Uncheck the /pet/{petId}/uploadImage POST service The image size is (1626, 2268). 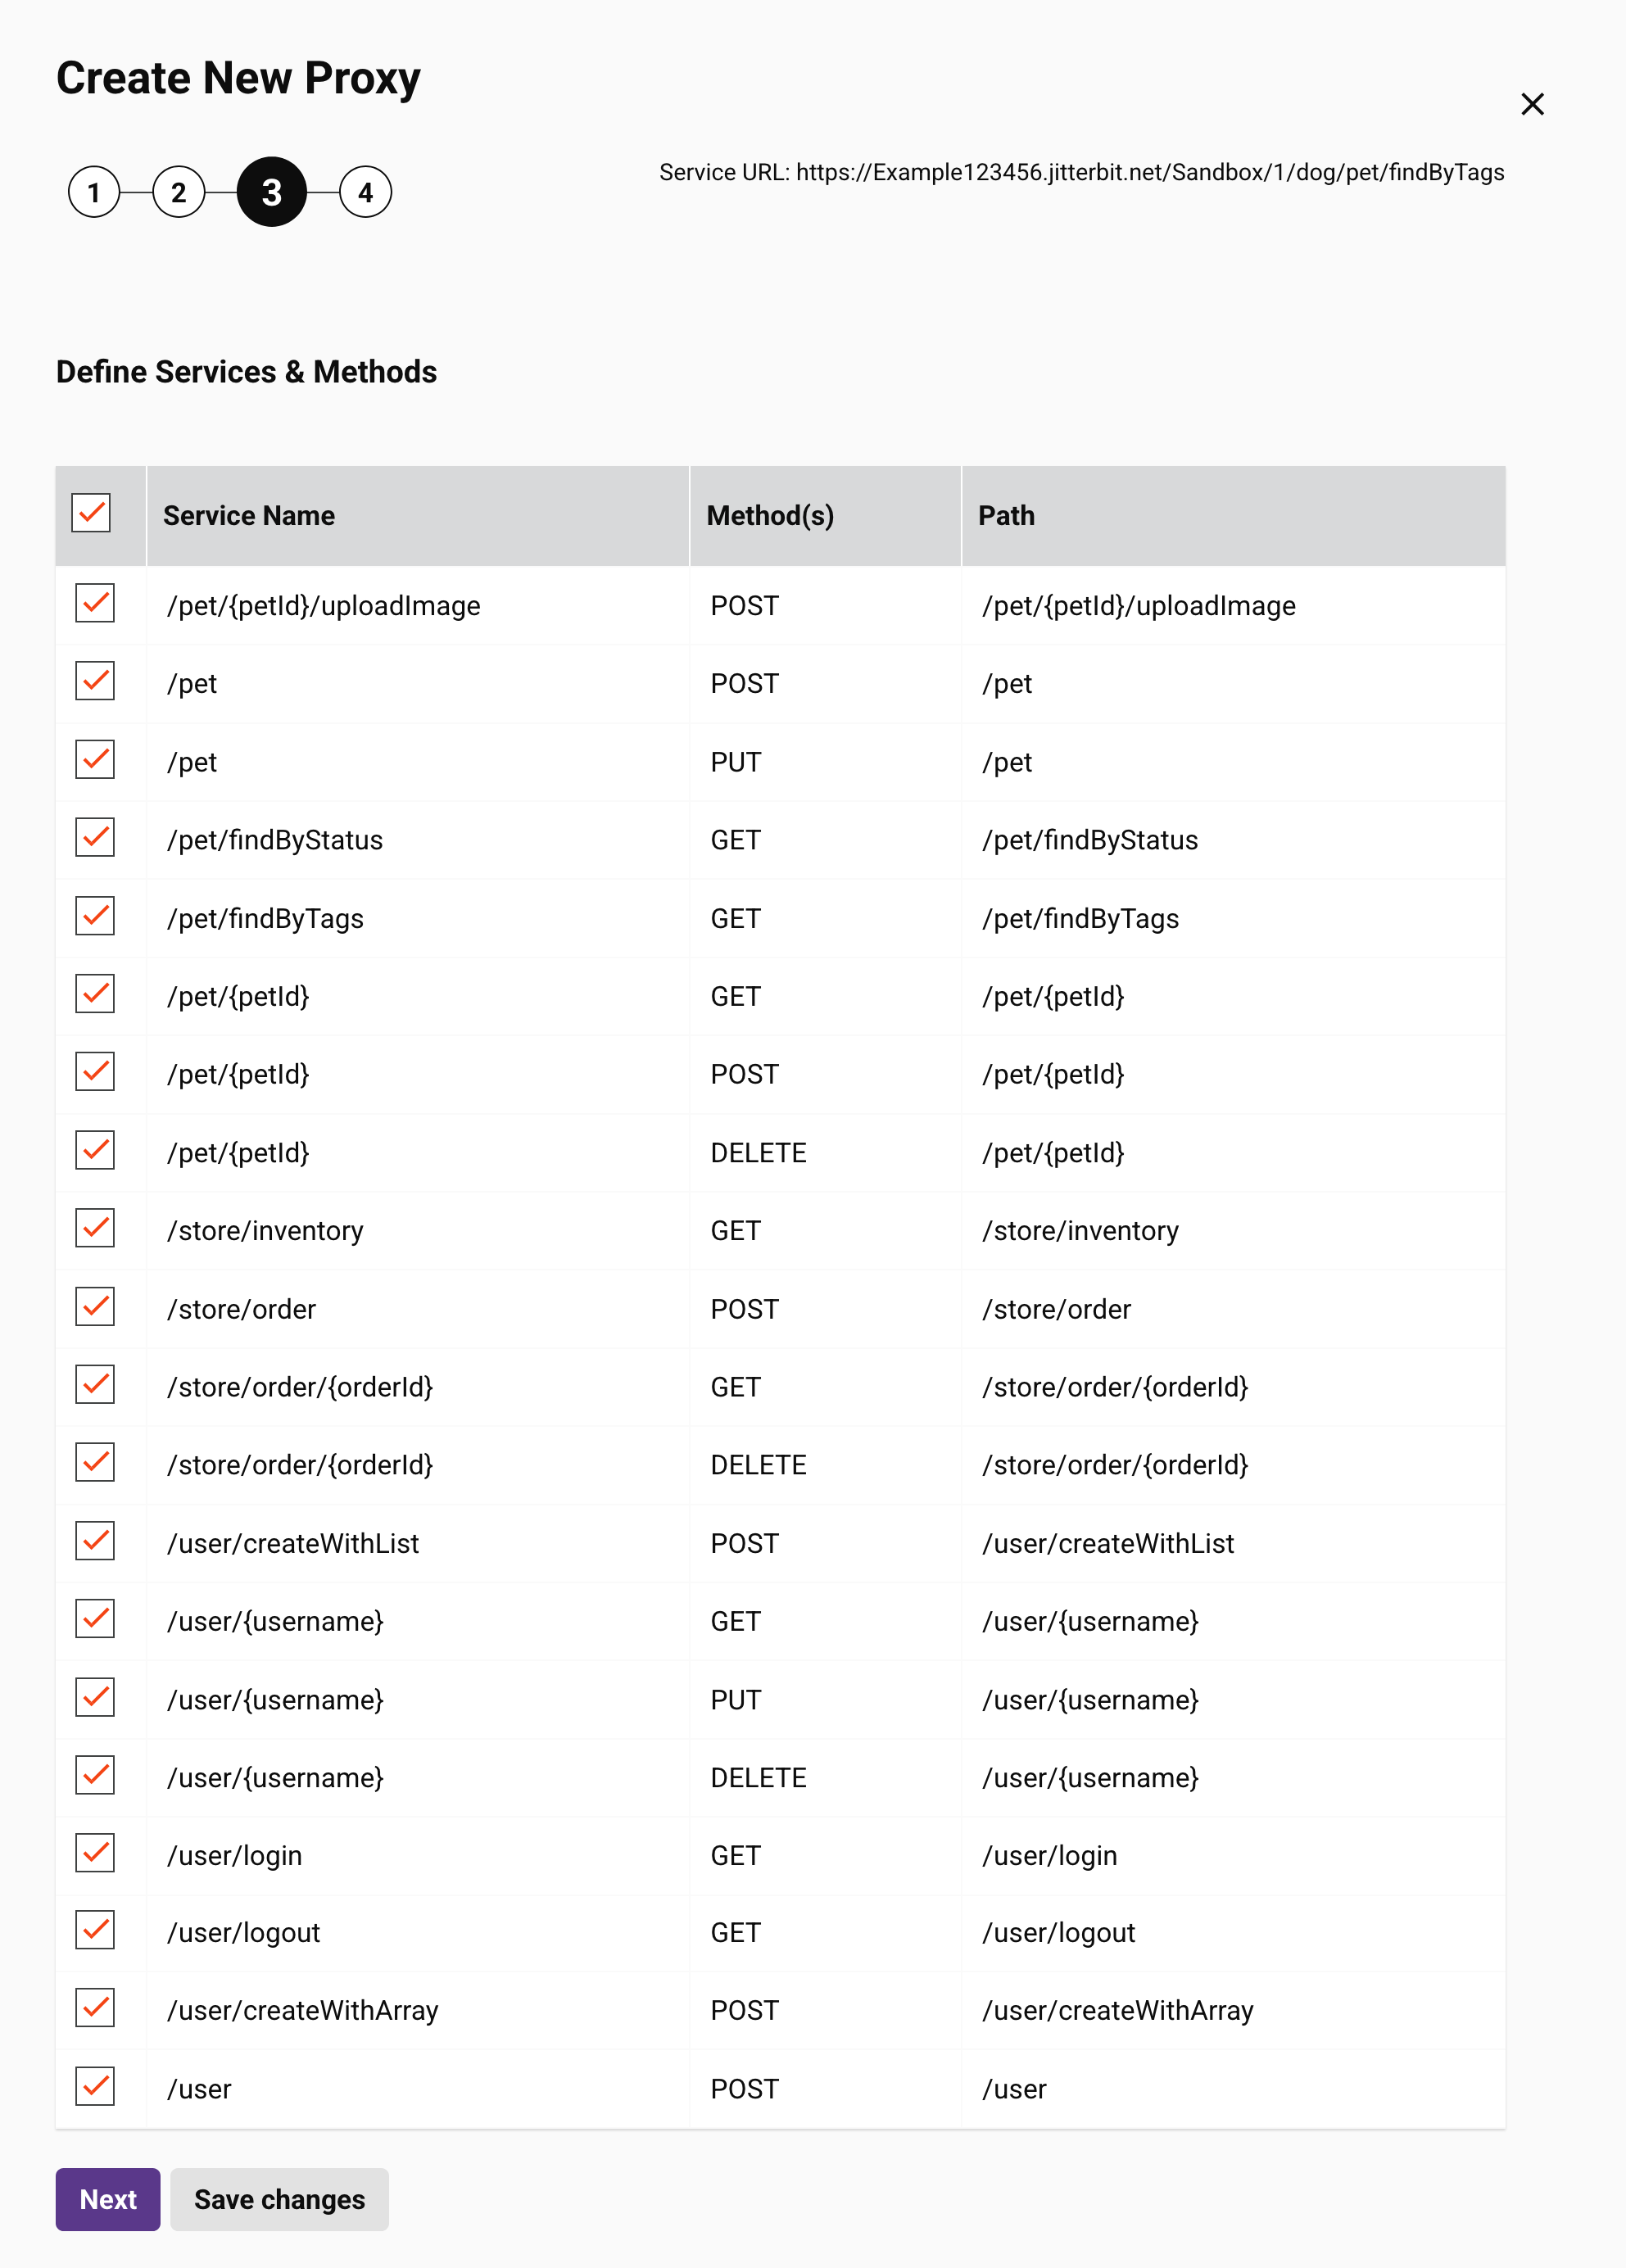[94, 603]
